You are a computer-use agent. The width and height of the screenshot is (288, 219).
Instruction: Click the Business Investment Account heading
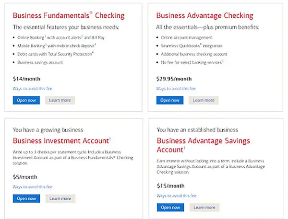[62, 141]
